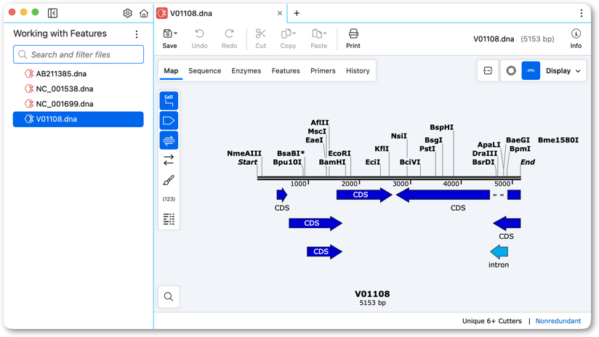
Task: Toggle the (123) numbering icon
Action: [x=169, y=199]
